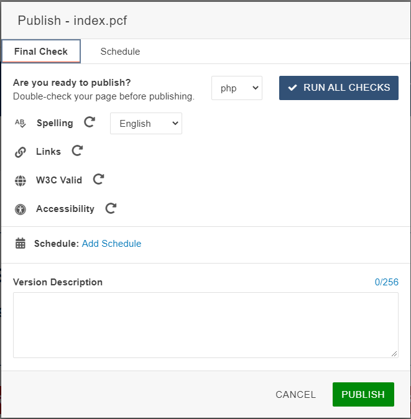The image size is (411, 419).
Task: Open the php output type dropdown
Action: [x=237, y=88]
